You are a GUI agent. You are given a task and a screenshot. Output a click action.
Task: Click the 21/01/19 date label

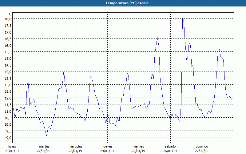click(12, 151)
